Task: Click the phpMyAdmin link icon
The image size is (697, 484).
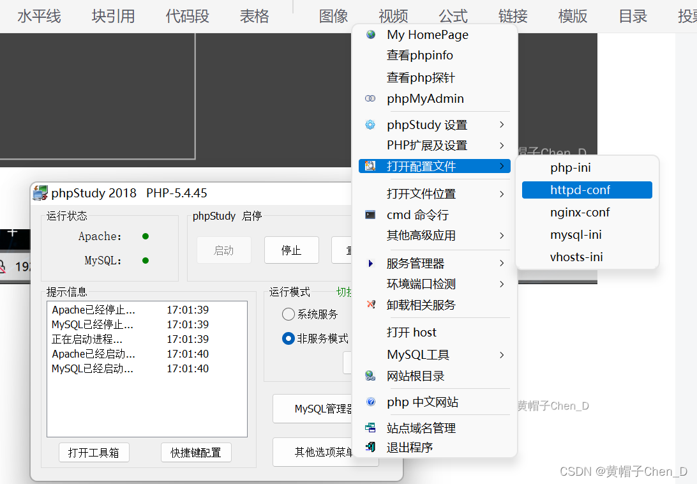Action: [x=370, y=98]
